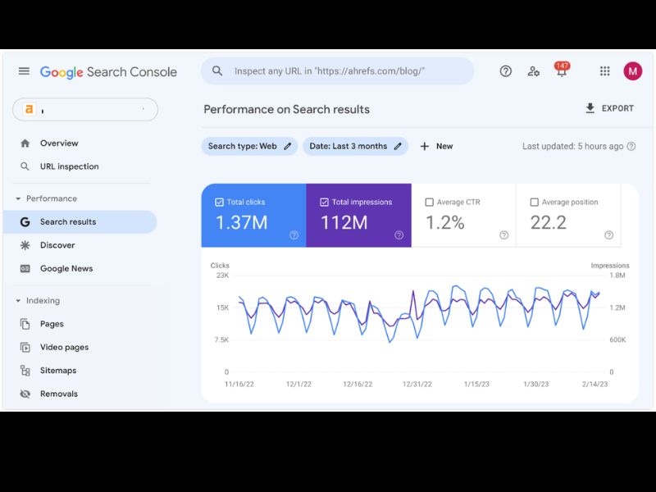This screenshot has height=492, width=656.
Task: Open the Google News report
Action: [x=66, y=269]
